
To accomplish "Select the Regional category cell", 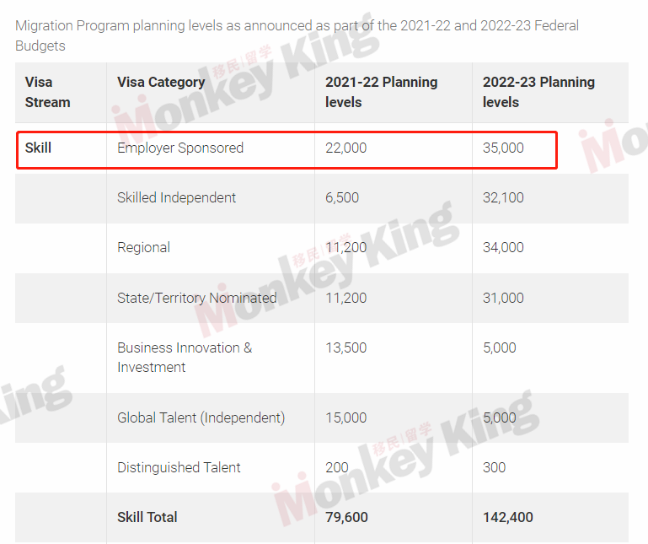I will (143, 247).
